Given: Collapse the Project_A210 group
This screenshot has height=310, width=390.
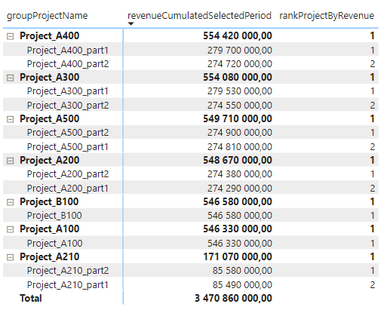Looking at the screenshot, I should point(10,257).
